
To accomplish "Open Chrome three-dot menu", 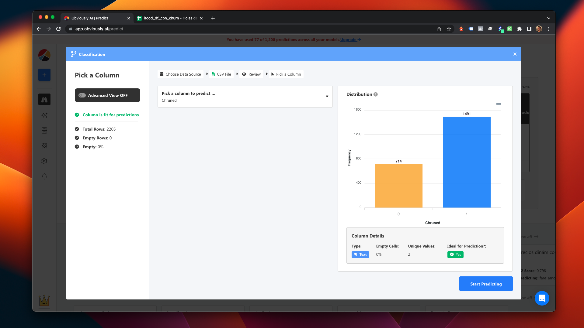I will click(x=549, y=29).
